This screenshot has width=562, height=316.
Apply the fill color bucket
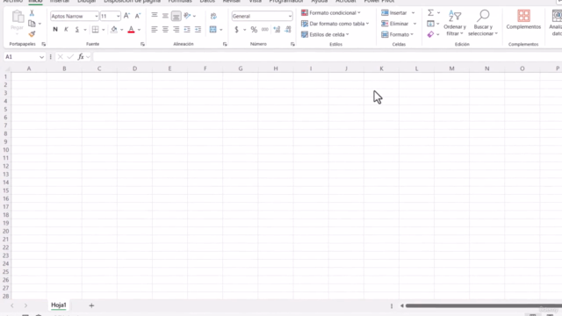[113, 29]
